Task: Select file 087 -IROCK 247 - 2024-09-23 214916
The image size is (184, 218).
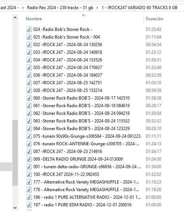Action: pos(68,152)
